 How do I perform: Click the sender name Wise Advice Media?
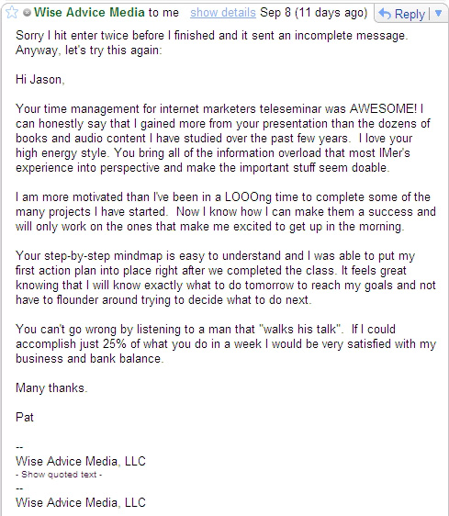[x=90, y=13]
